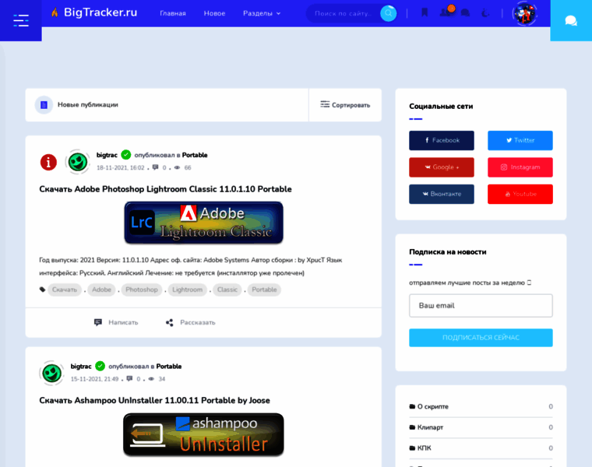Image resolution: width=592 pixels, height=467 pixels.
Task: Open the bookmarks icon in header
Action: click(425, 12)
